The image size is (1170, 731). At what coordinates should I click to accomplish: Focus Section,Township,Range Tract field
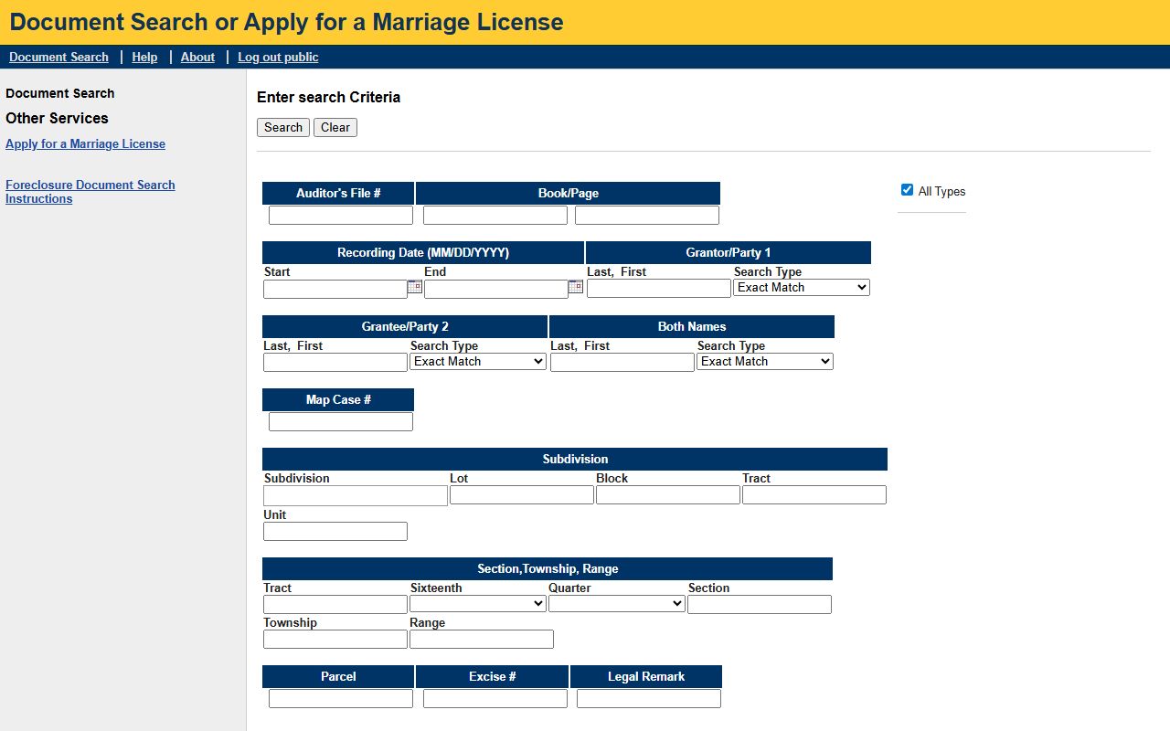(x=335, y=605)
